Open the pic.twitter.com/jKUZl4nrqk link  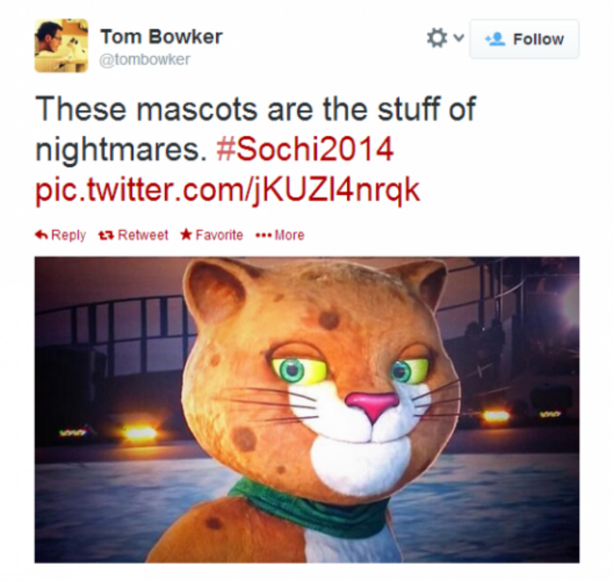click(x=227, y=190)
